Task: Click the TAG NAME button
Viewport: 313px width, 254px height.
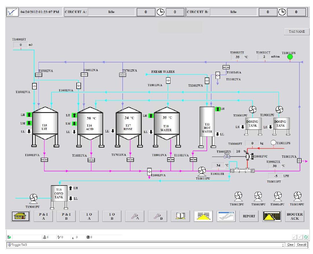Action: [x=297, y=31]
